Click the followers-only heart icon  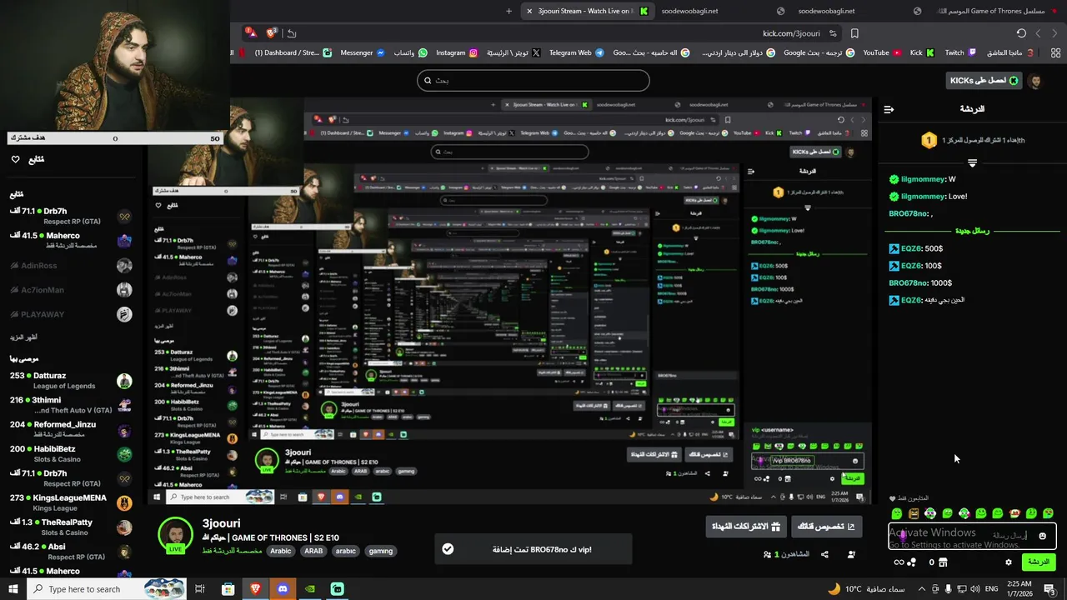pyautogui.click(x=892, y=498)
